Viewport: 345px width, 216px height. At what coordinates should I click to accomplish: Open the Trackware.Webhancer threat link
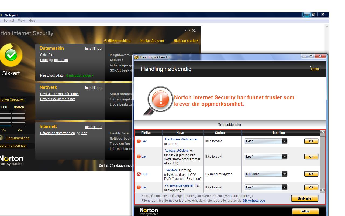181,139
